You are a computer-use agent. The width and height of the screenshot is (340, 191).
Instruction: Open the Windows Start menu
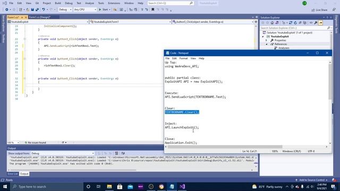click(5, 186)
